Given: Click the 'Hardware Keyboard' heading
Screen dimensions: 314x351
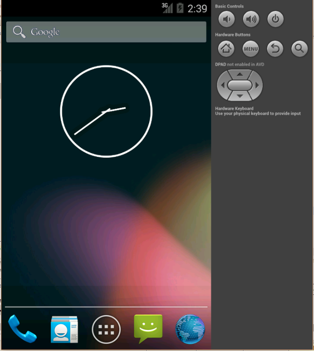Looking at the screenshot, I should 234,108.
